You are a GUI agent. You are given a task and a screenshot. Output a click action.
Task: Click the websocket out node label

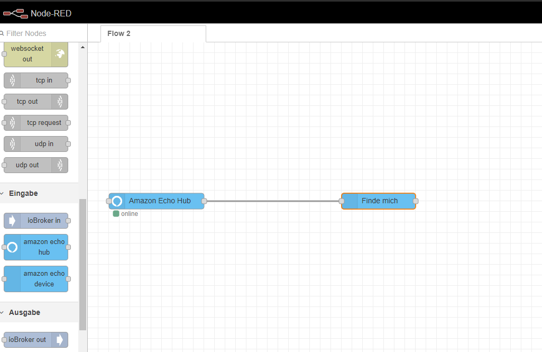(27, 53)
